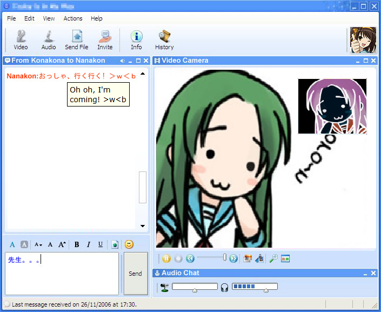This screenshot has width=381, height=312.
Task: Click the webcam settings icon
Action: [x=259, y=258]
